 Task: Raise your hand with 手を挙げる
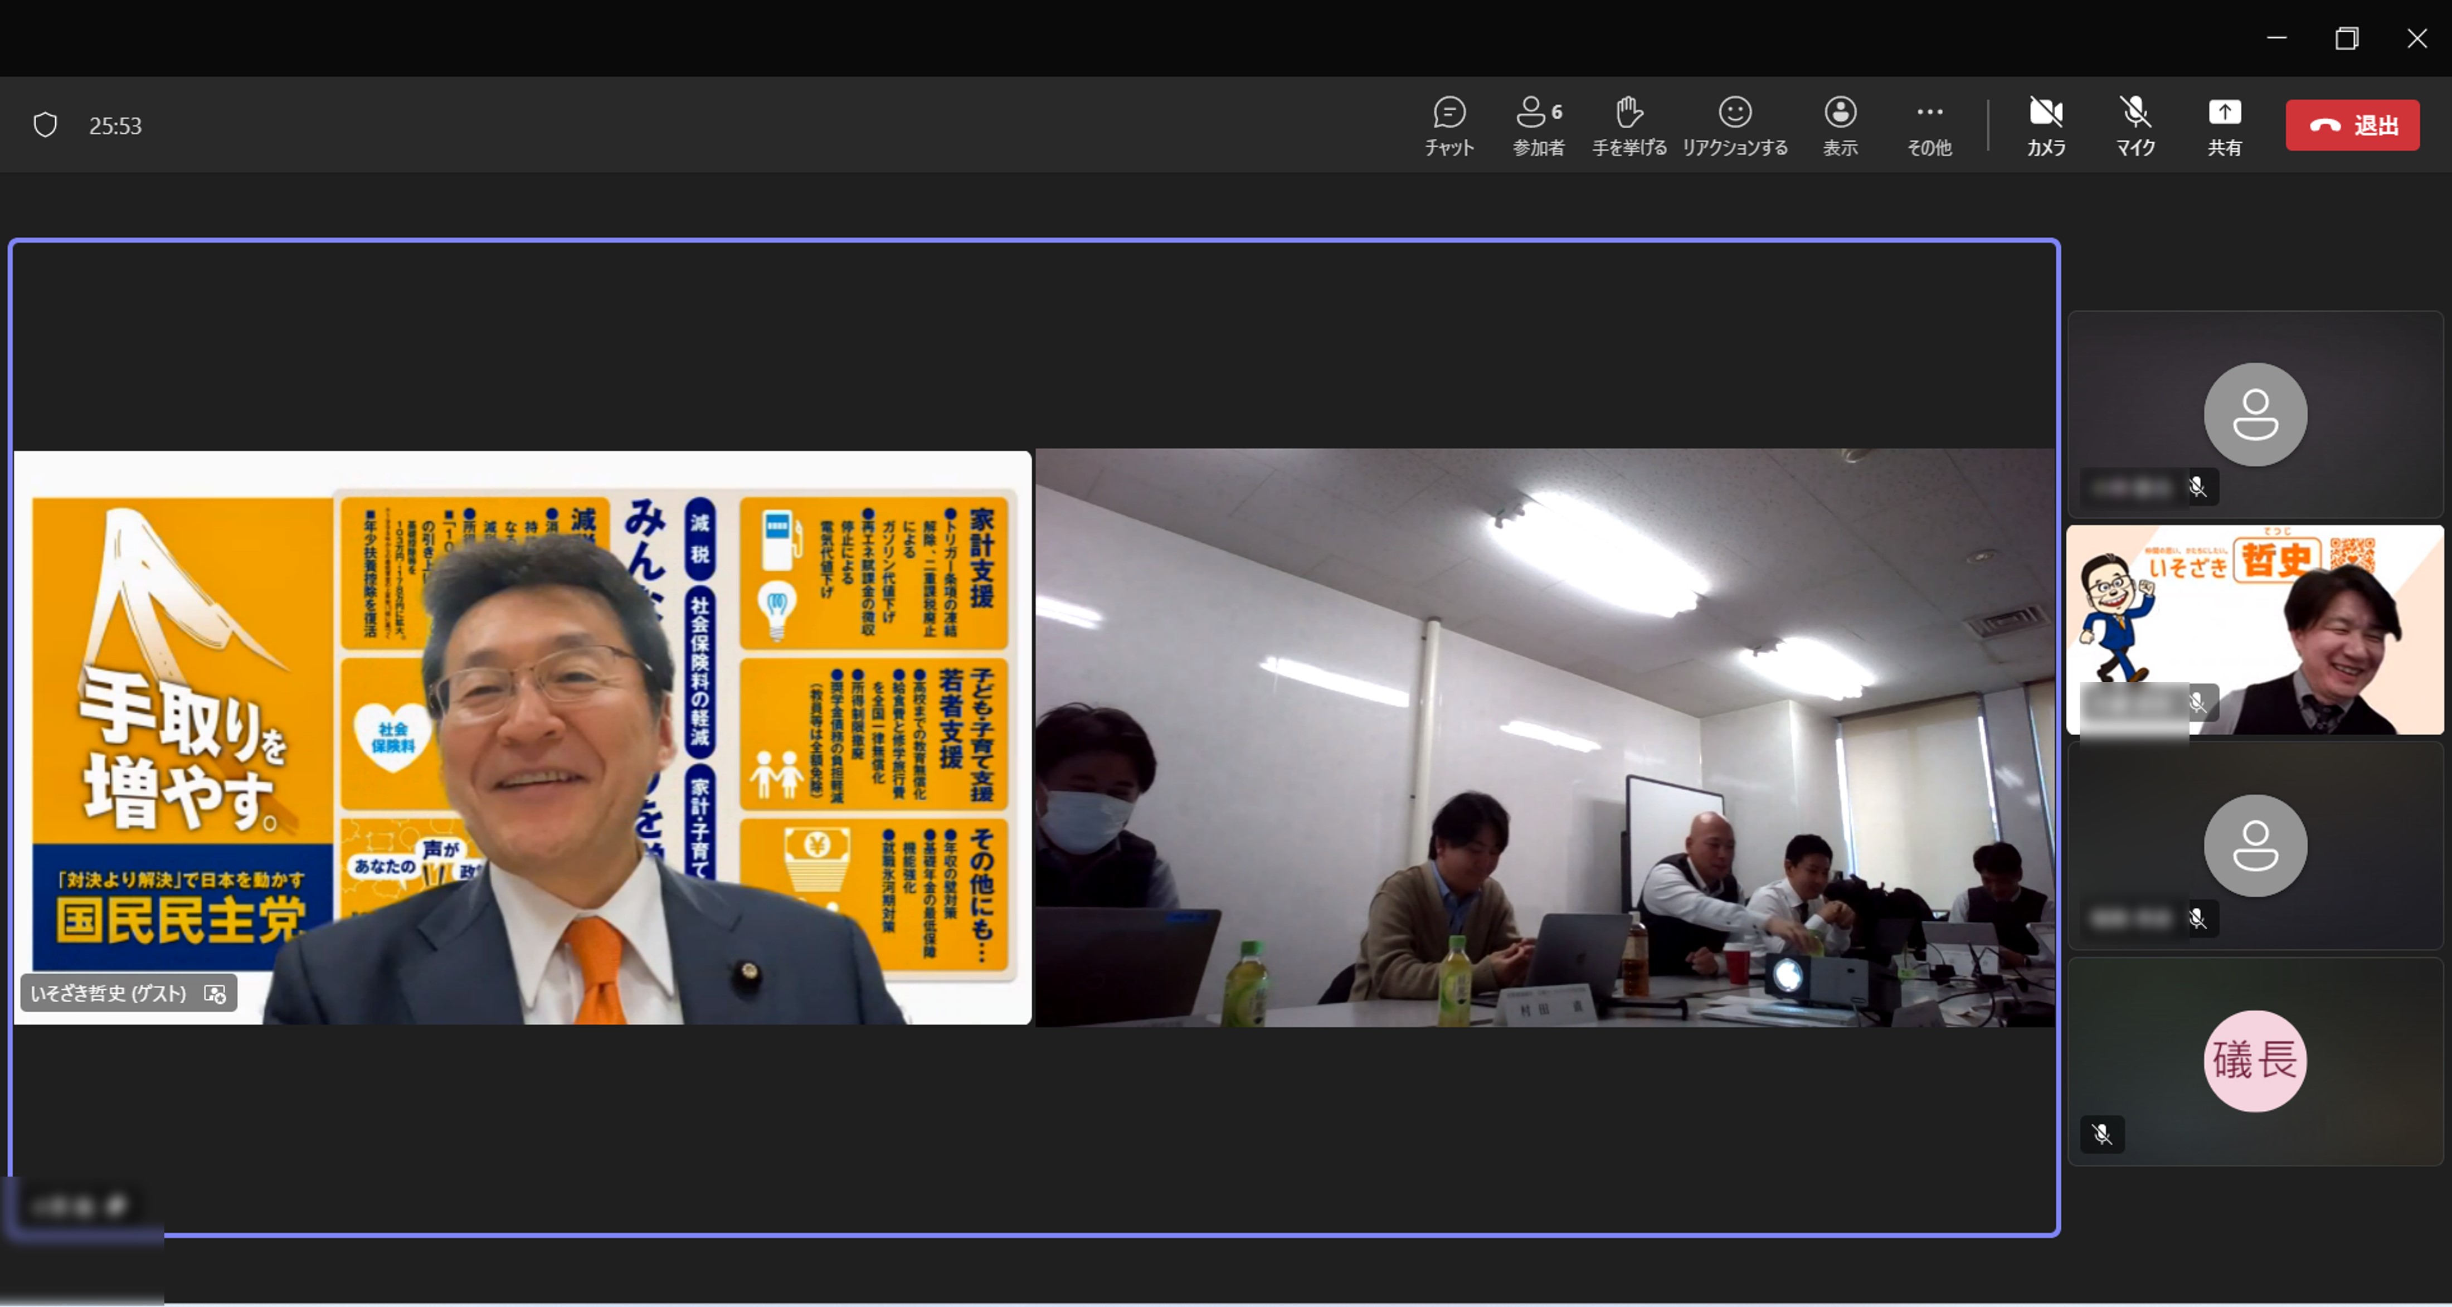click(1629, 125)
